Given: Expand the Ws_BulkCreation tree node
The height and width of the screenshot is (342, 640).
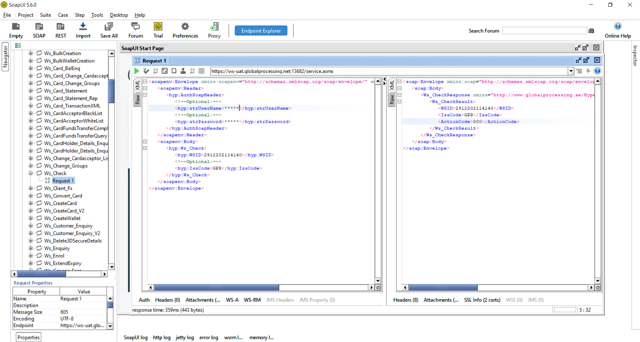Looking at the screenshot, I should tap(31, 53).
